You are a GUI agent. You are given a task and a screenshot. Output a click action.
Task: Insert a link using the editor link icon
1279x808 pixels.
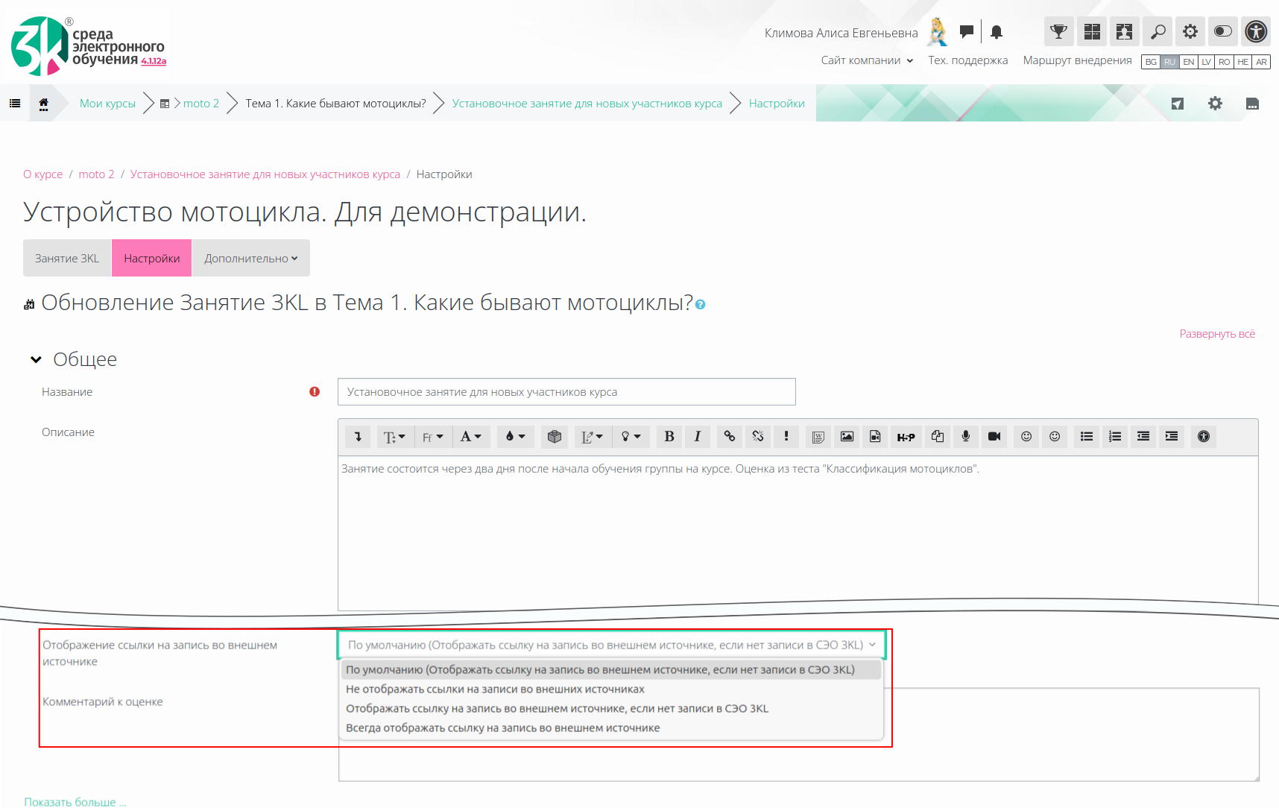(729, 437)
